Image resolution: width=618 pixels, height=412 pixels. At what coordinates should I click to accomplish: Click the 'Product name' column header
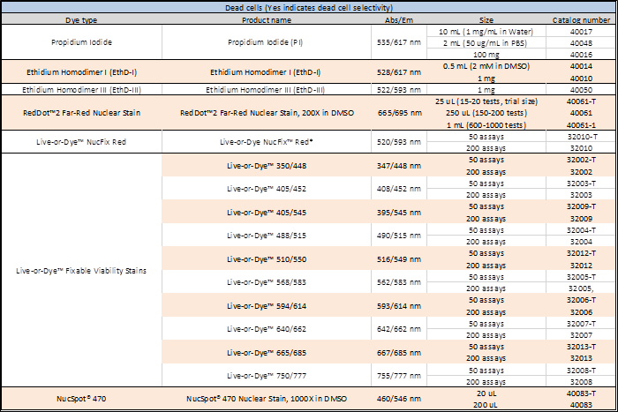(267, 19)
